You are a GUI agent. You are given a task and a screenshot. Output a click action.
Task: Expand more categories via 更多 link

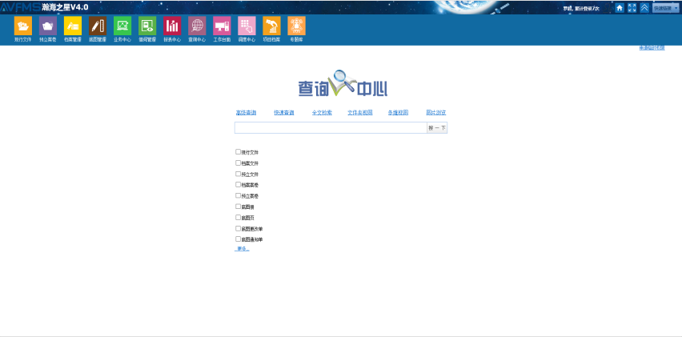tap(242, 249)
